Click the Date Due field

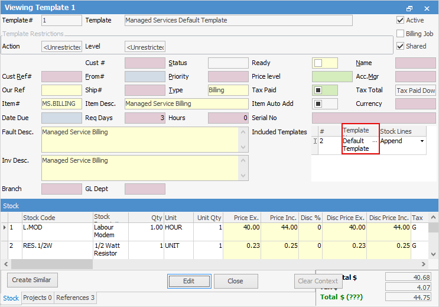pos(61,118)
